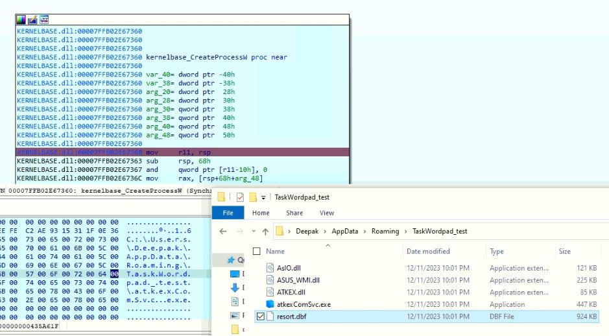Click the colored graph icon in the IDA node header
The height and width of the screenshot is (336, 609).
[x=21, y=19]
